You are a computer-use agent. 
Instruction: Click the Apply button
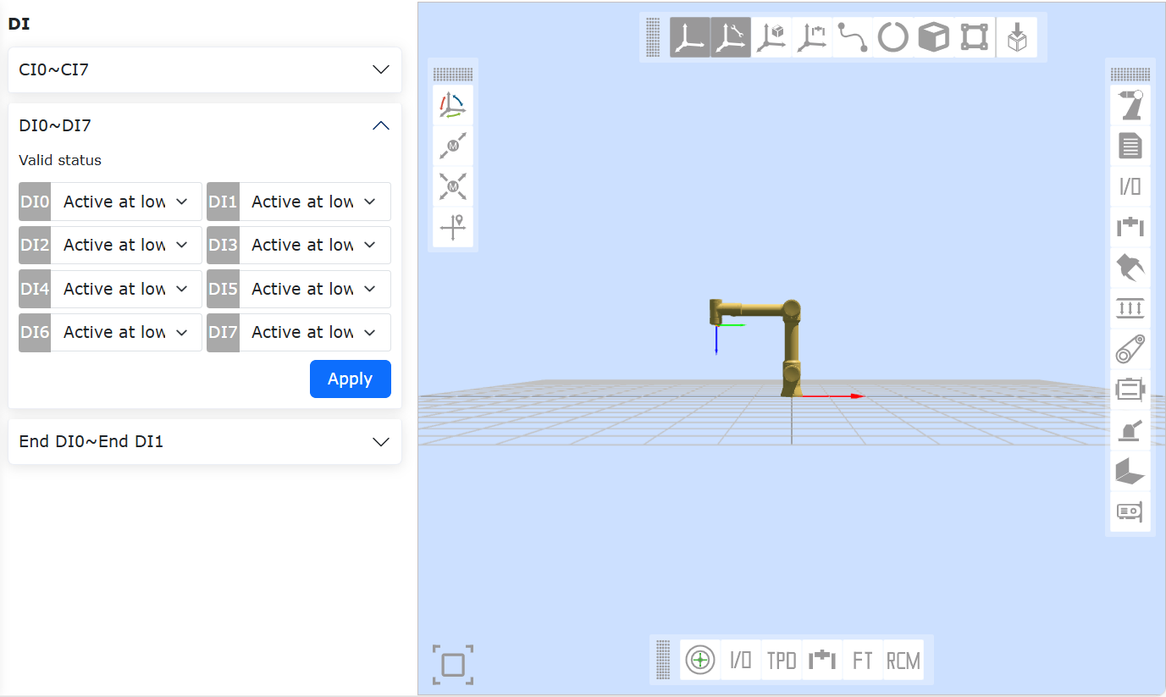[351, 379]
